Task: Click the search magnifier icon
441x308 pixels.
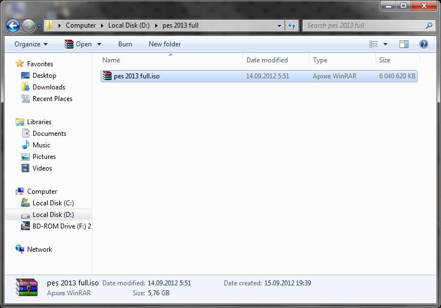Action: [x=429, y=25]
